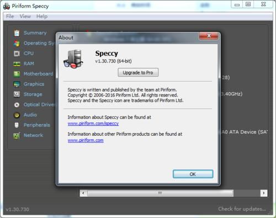Select the Optical Drives sidebar entry

(x=35, y=105)
